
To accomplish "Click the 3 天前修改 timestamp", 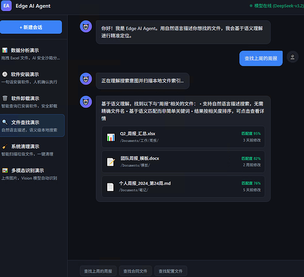I will pyautogui.click(x=252, y=140).
